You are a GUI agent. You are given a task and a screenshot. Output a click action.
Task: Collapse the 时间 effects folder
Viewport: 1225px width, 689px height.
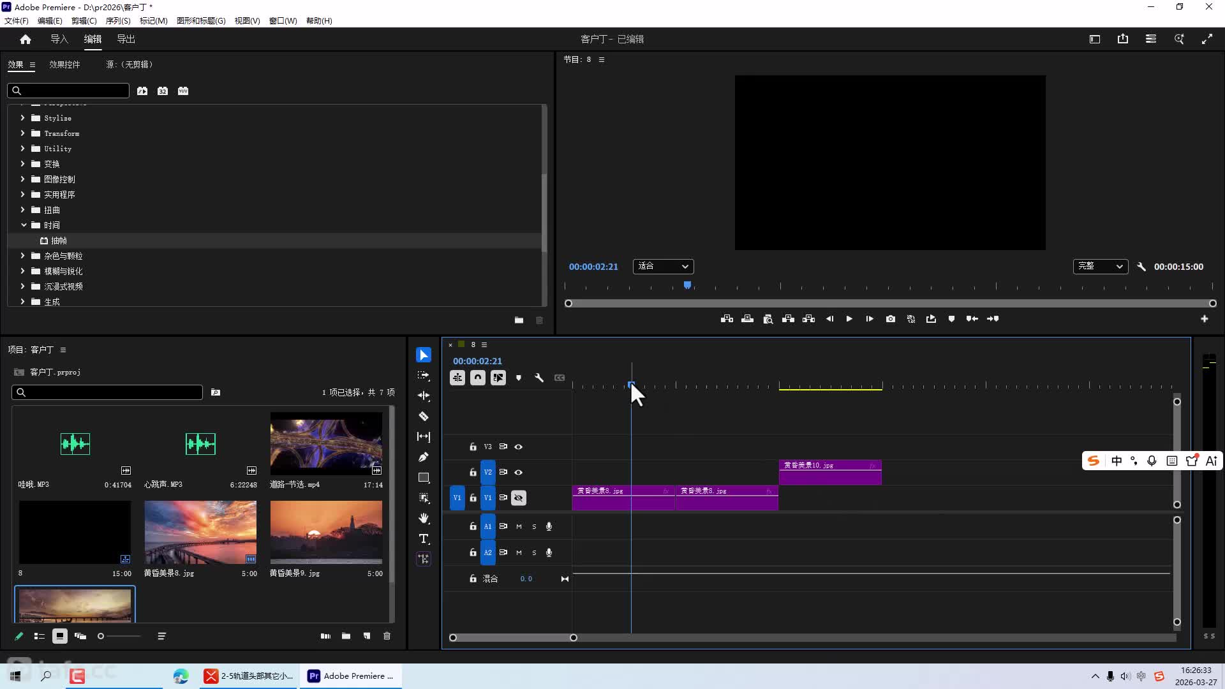(x=24, y=225)
